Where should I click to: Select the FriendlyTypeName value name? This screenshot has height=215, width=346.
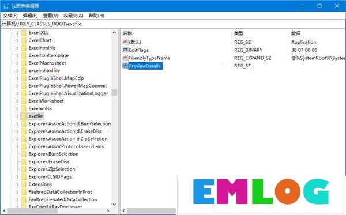point(149,58)
